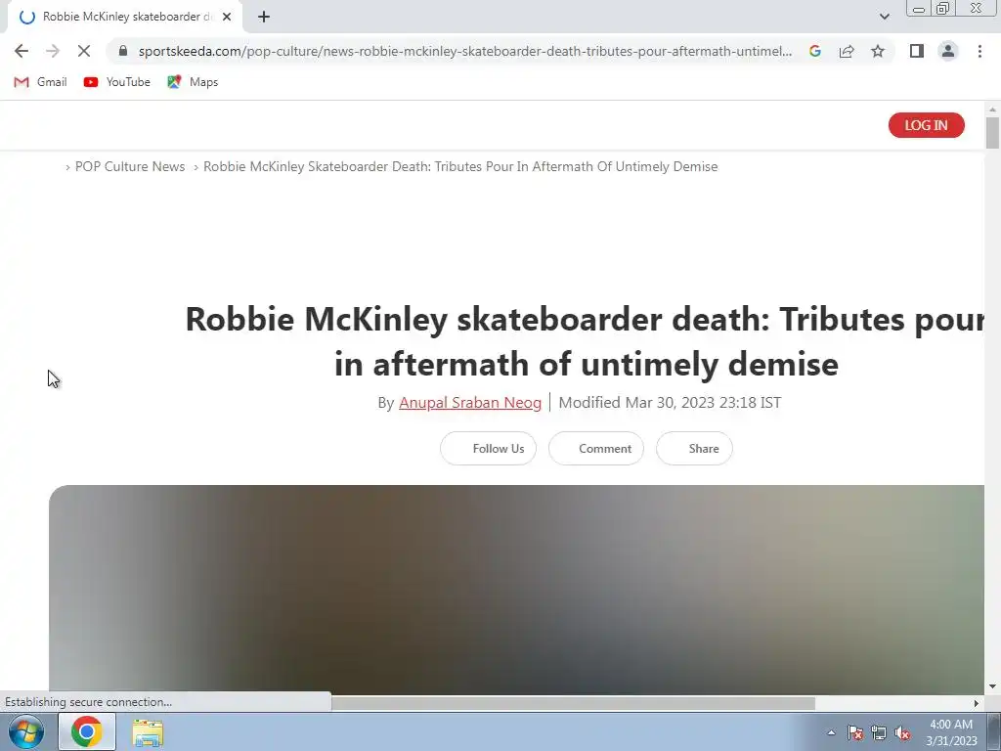Click the padlock site info icon
The height and width of the screenshot is (751, 1001).
pos(123,51)
